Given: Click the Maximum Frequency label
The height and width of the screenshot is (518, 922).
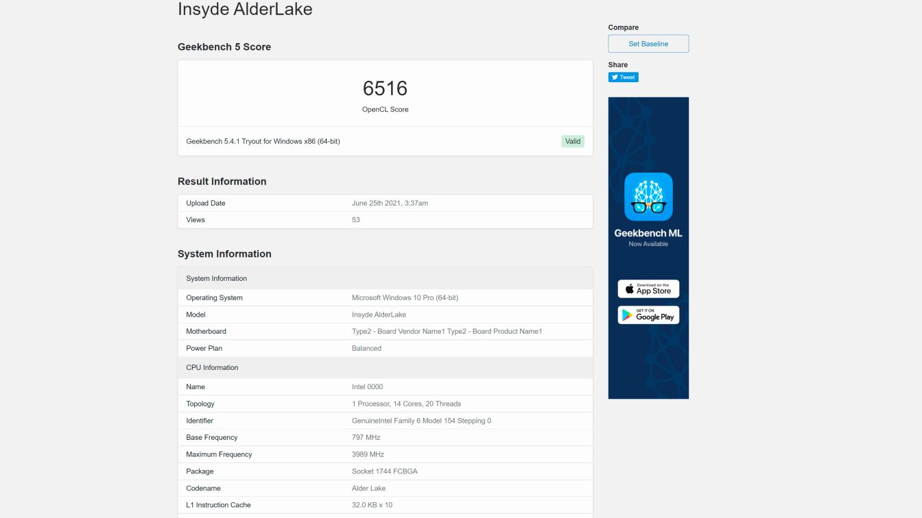Looking at the screenshot, I should (219, 455).
